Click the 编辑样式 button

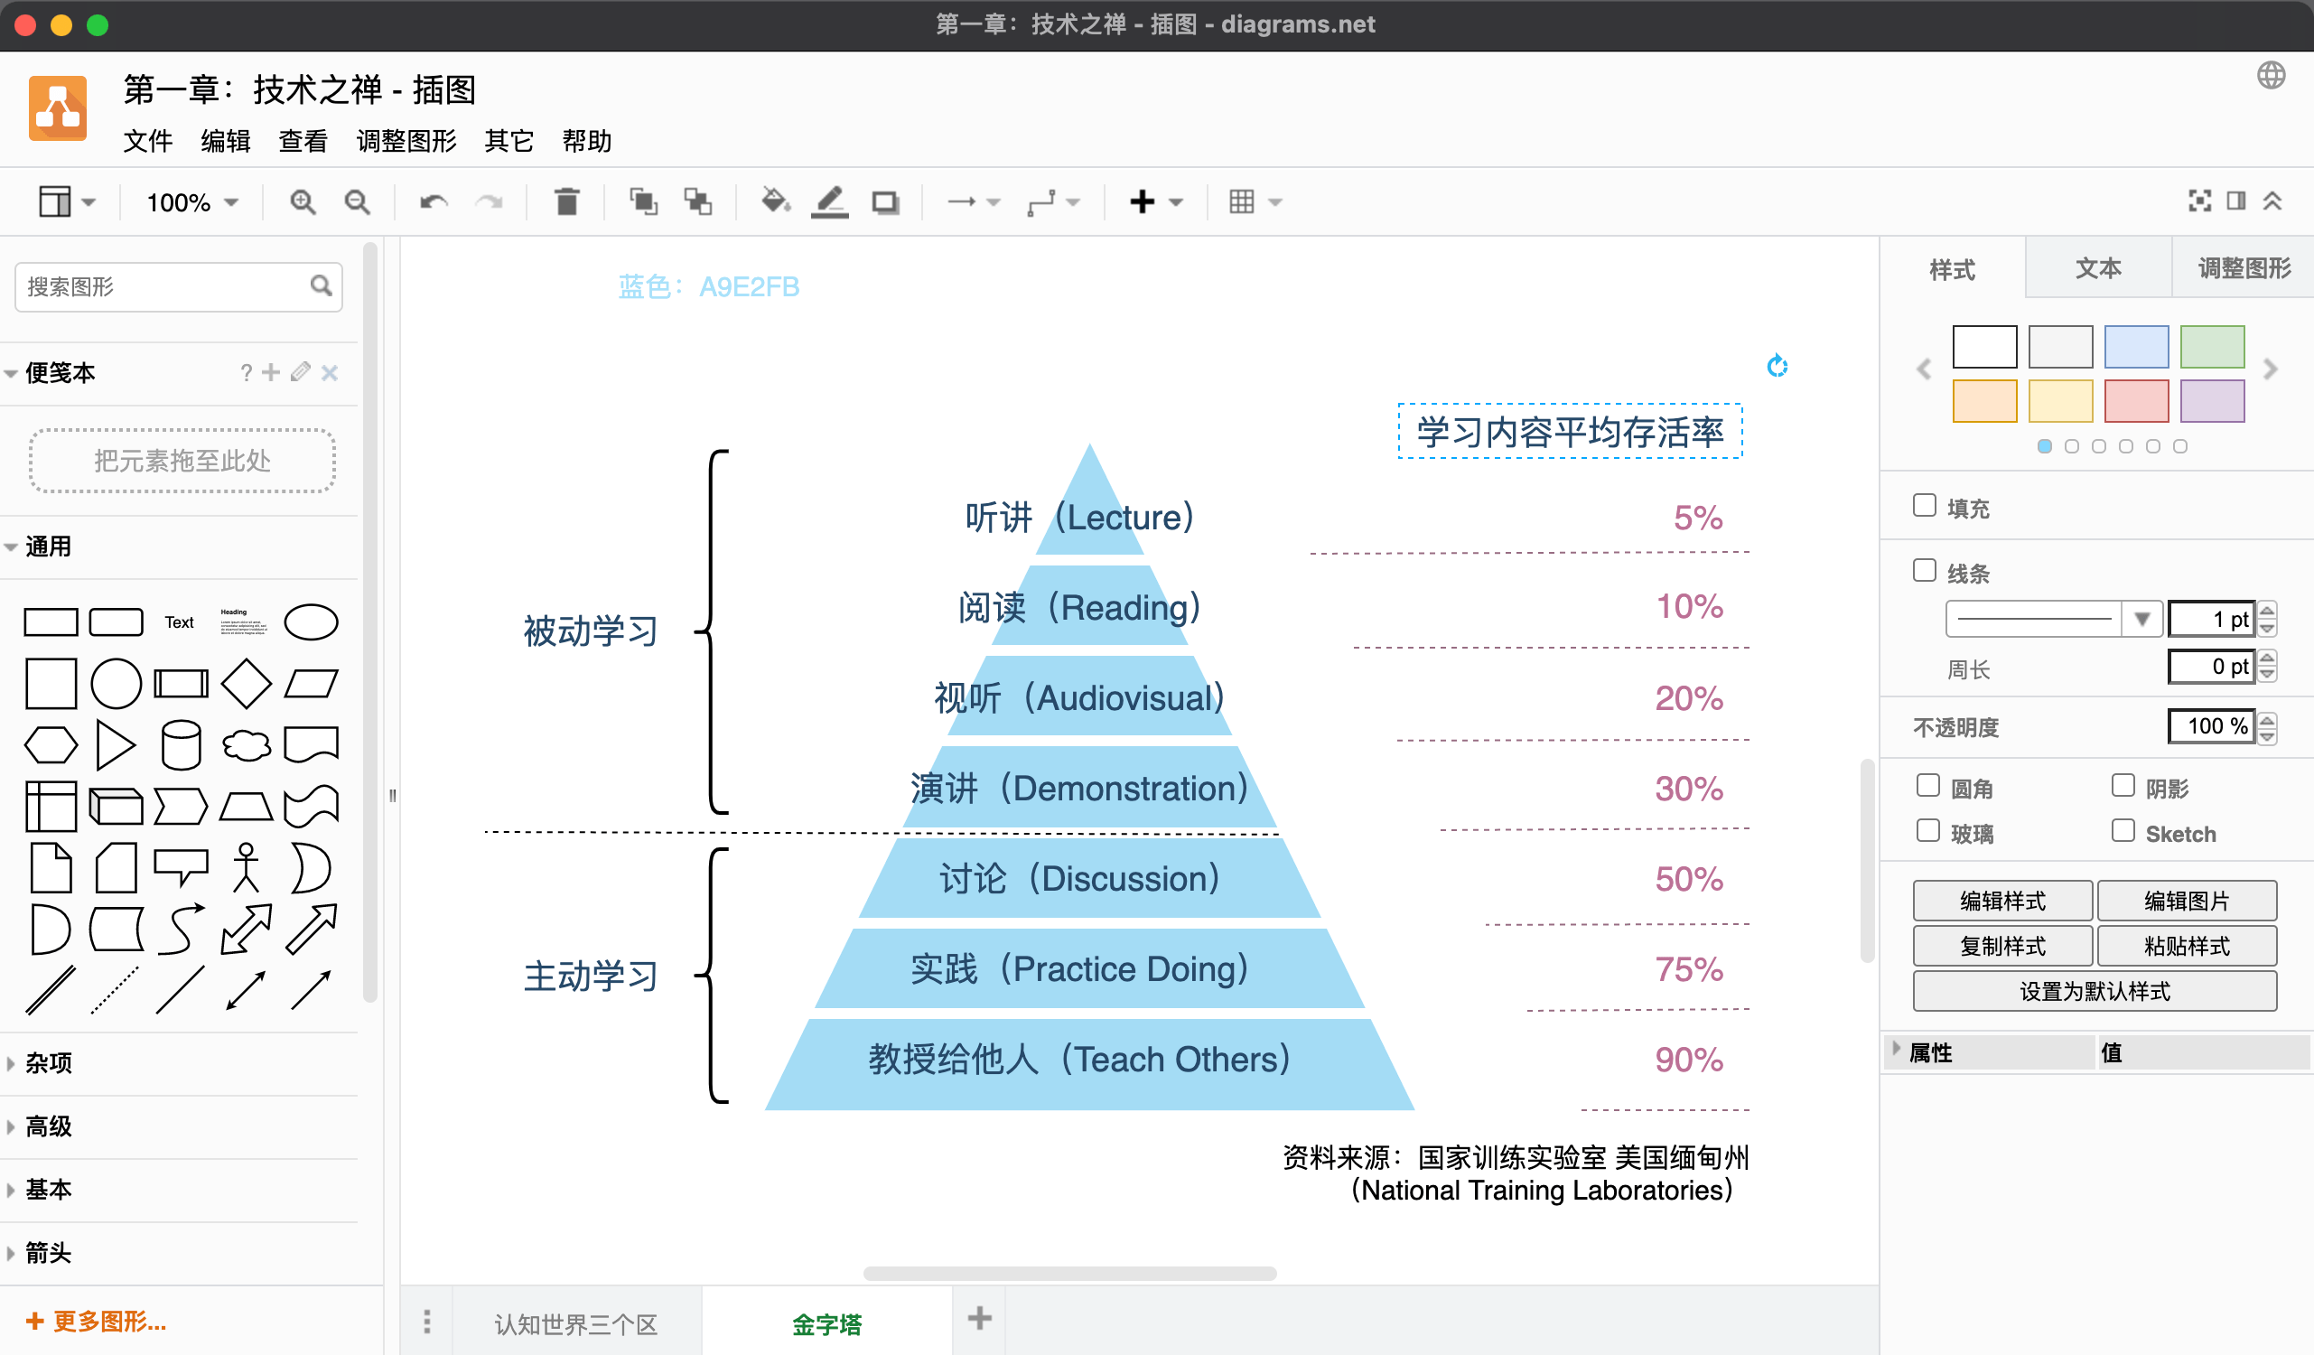click(2001, 901)
